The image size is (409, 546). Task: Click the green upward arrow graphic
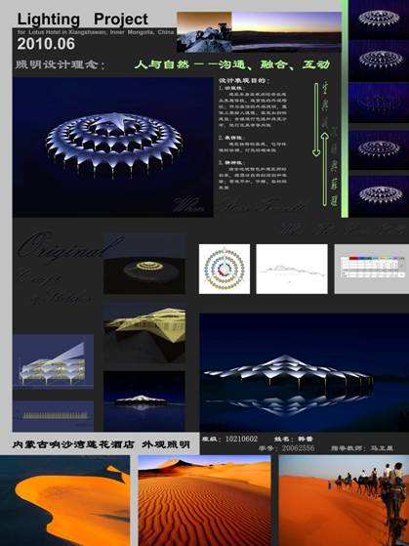coord(324,169)
